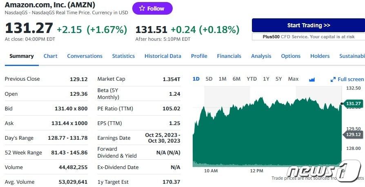Viewport: 365px width, 187px height.
Task: Select the Statistics tab
Action: coord(123,56)
